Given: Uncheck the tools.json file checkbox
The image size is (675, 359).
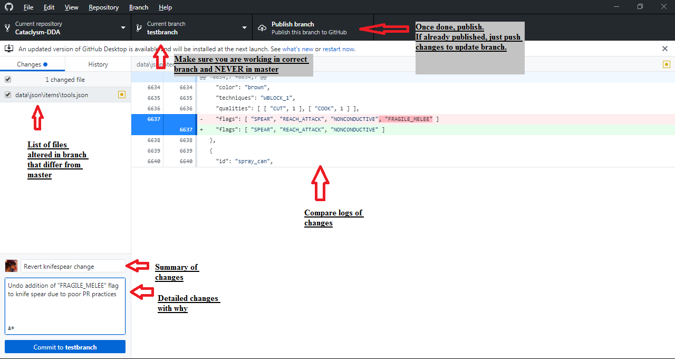Looking at the screenshot, I should tap(8, 95).
